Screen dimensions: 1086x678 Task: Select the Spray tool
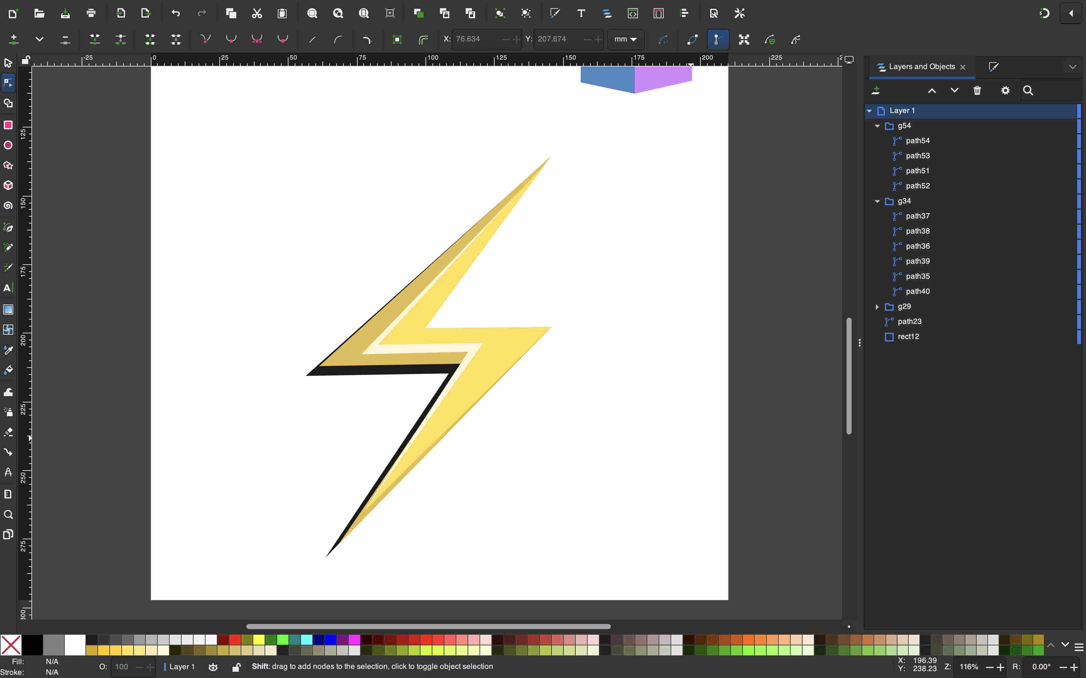pos(8,412)
